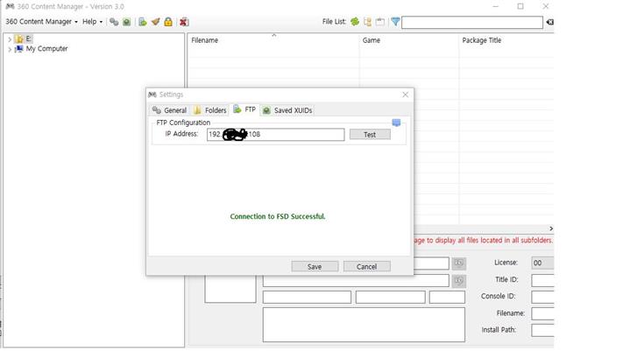The width and height of the screenshot is (637, 358).
Task: Click Save in the Settings dialog
Action: 315,266
